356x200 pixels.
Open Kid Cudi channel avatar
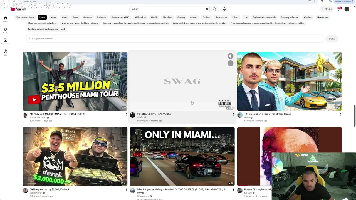[240, 191]
